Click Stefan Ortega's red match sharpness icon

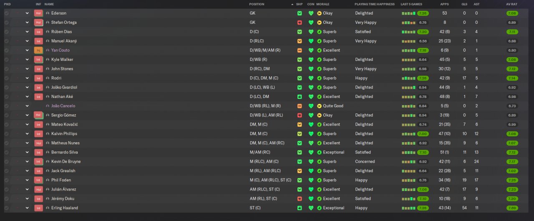pos(300,23)
